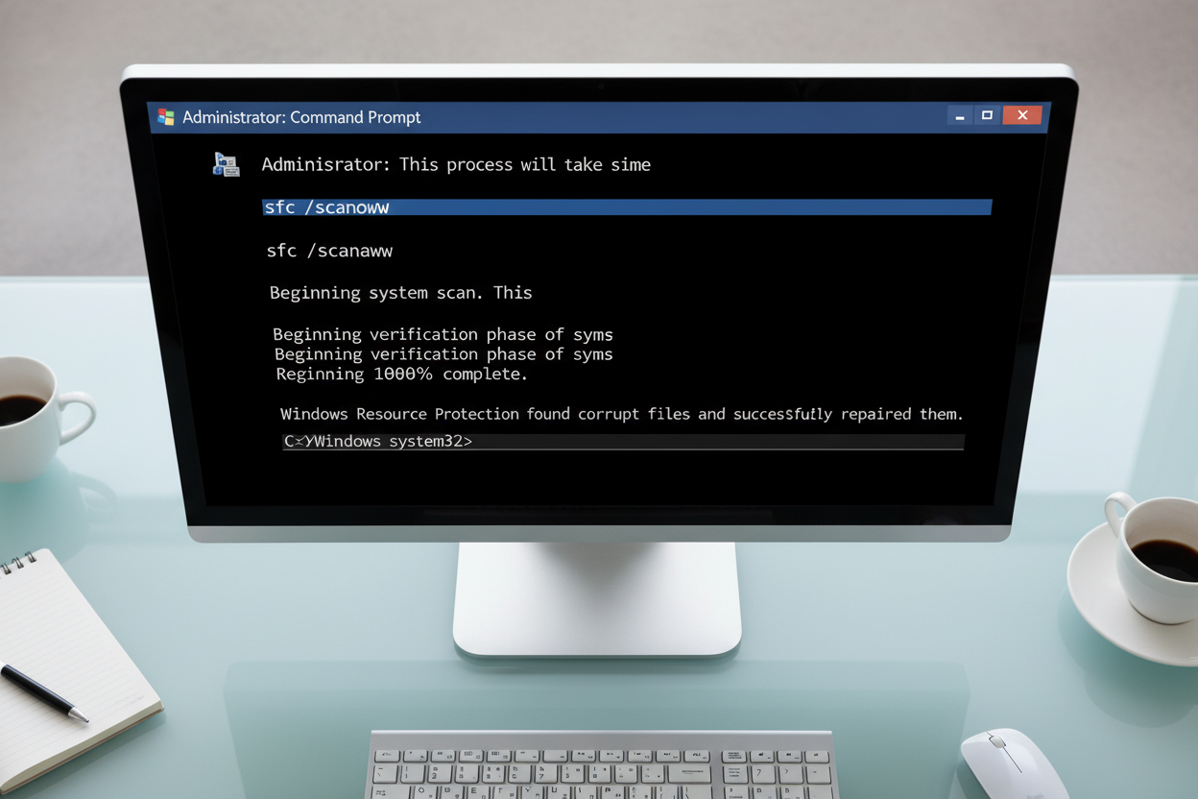Minimize the Command Prompt window
Image resolution: width=1198 pixels, height=799 pixels.
[959, 116]
